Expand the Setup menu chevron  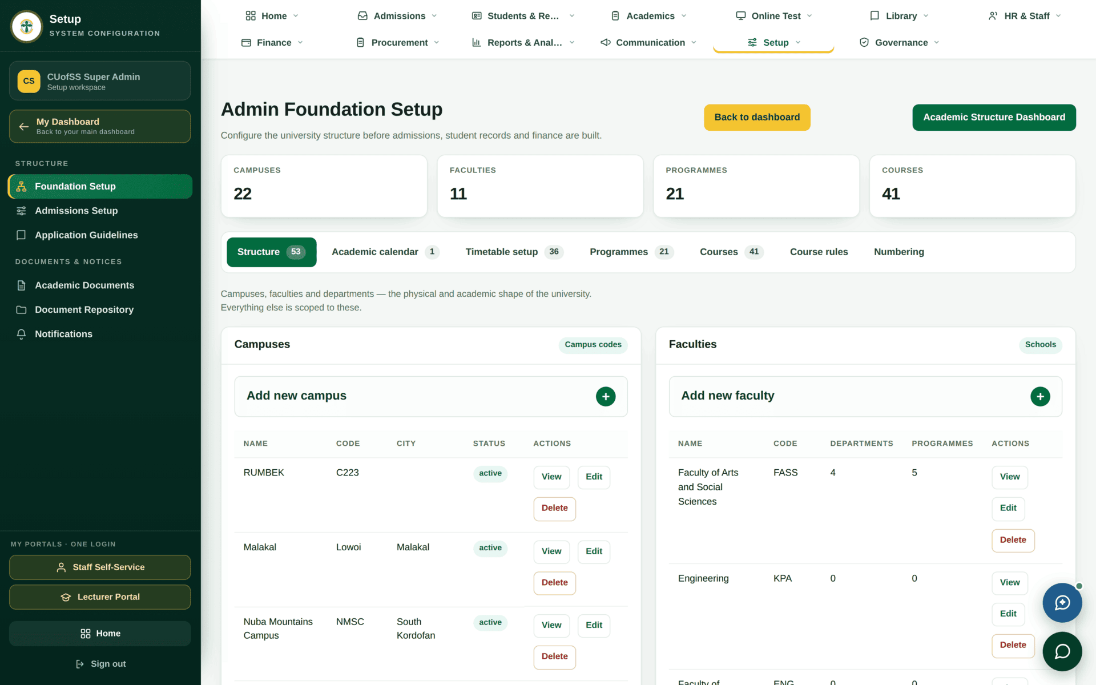[798, 43]
